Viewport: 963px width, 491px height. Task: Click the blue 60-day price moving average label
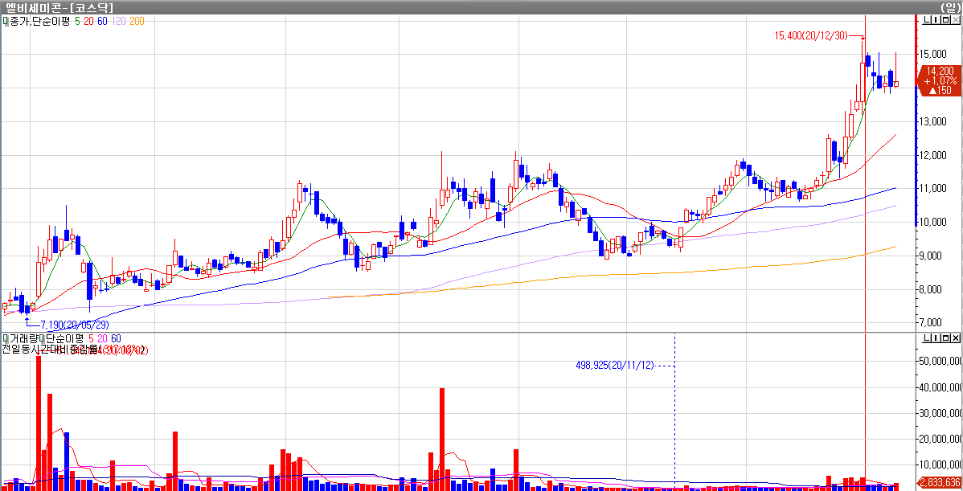103,21
